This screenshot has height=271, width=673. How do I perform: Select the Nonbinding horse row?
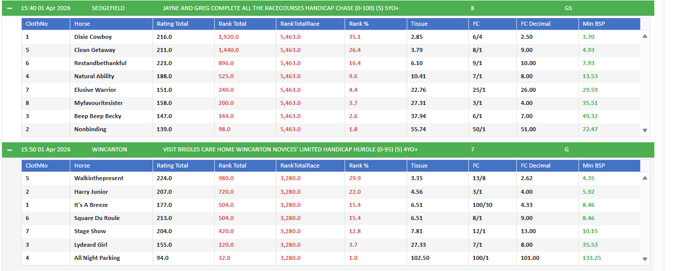(90, 129)
